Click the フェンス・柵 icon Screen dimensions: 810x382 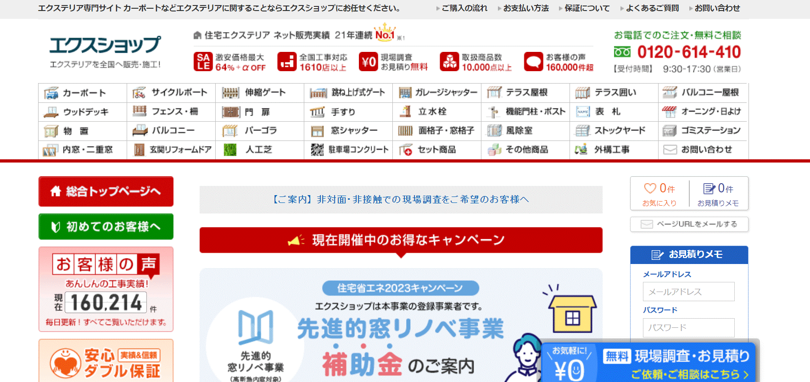click(140, 111)
